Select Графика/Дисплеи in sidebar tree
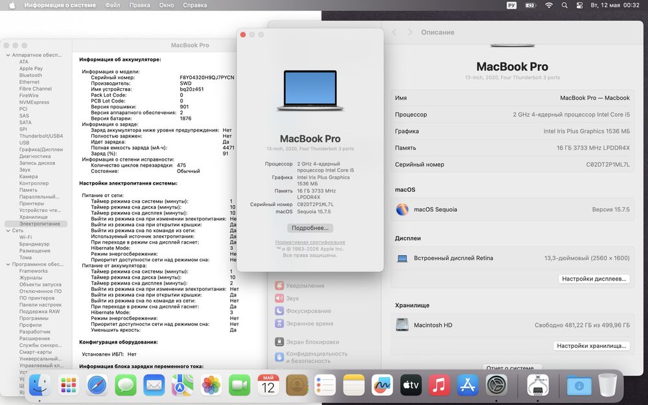Image resolution: width=648 pixels, height=405 pixels. point(41,150)
